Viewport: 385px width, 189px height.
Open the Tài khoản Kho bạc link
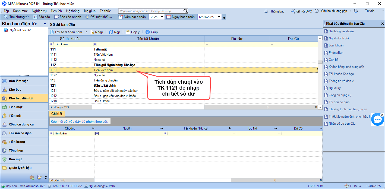[x=341, y=74]
